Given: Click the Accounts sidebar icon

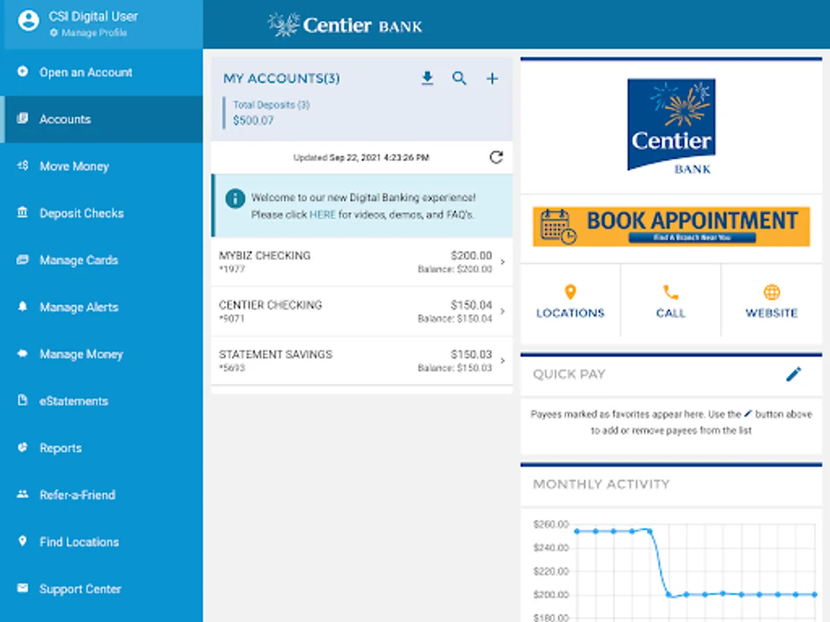Looking at the screenshot, I should point(23,118).
